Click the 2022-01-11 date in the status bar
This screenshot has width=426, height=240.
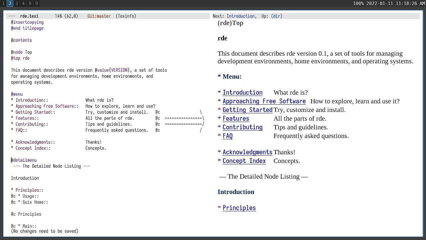click(380, 3)
